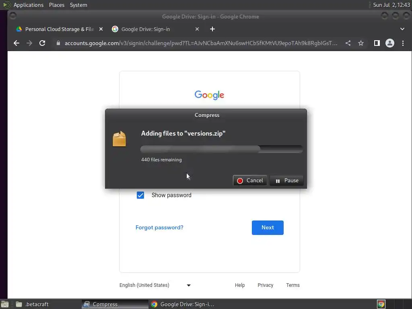
Task: Switch to Google Drive: Sign-in tab
Action: [156, 29]
